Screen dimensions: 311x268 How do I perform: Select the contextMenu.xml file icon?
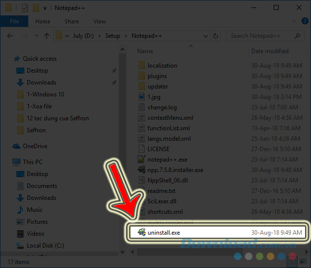[142, 117]
